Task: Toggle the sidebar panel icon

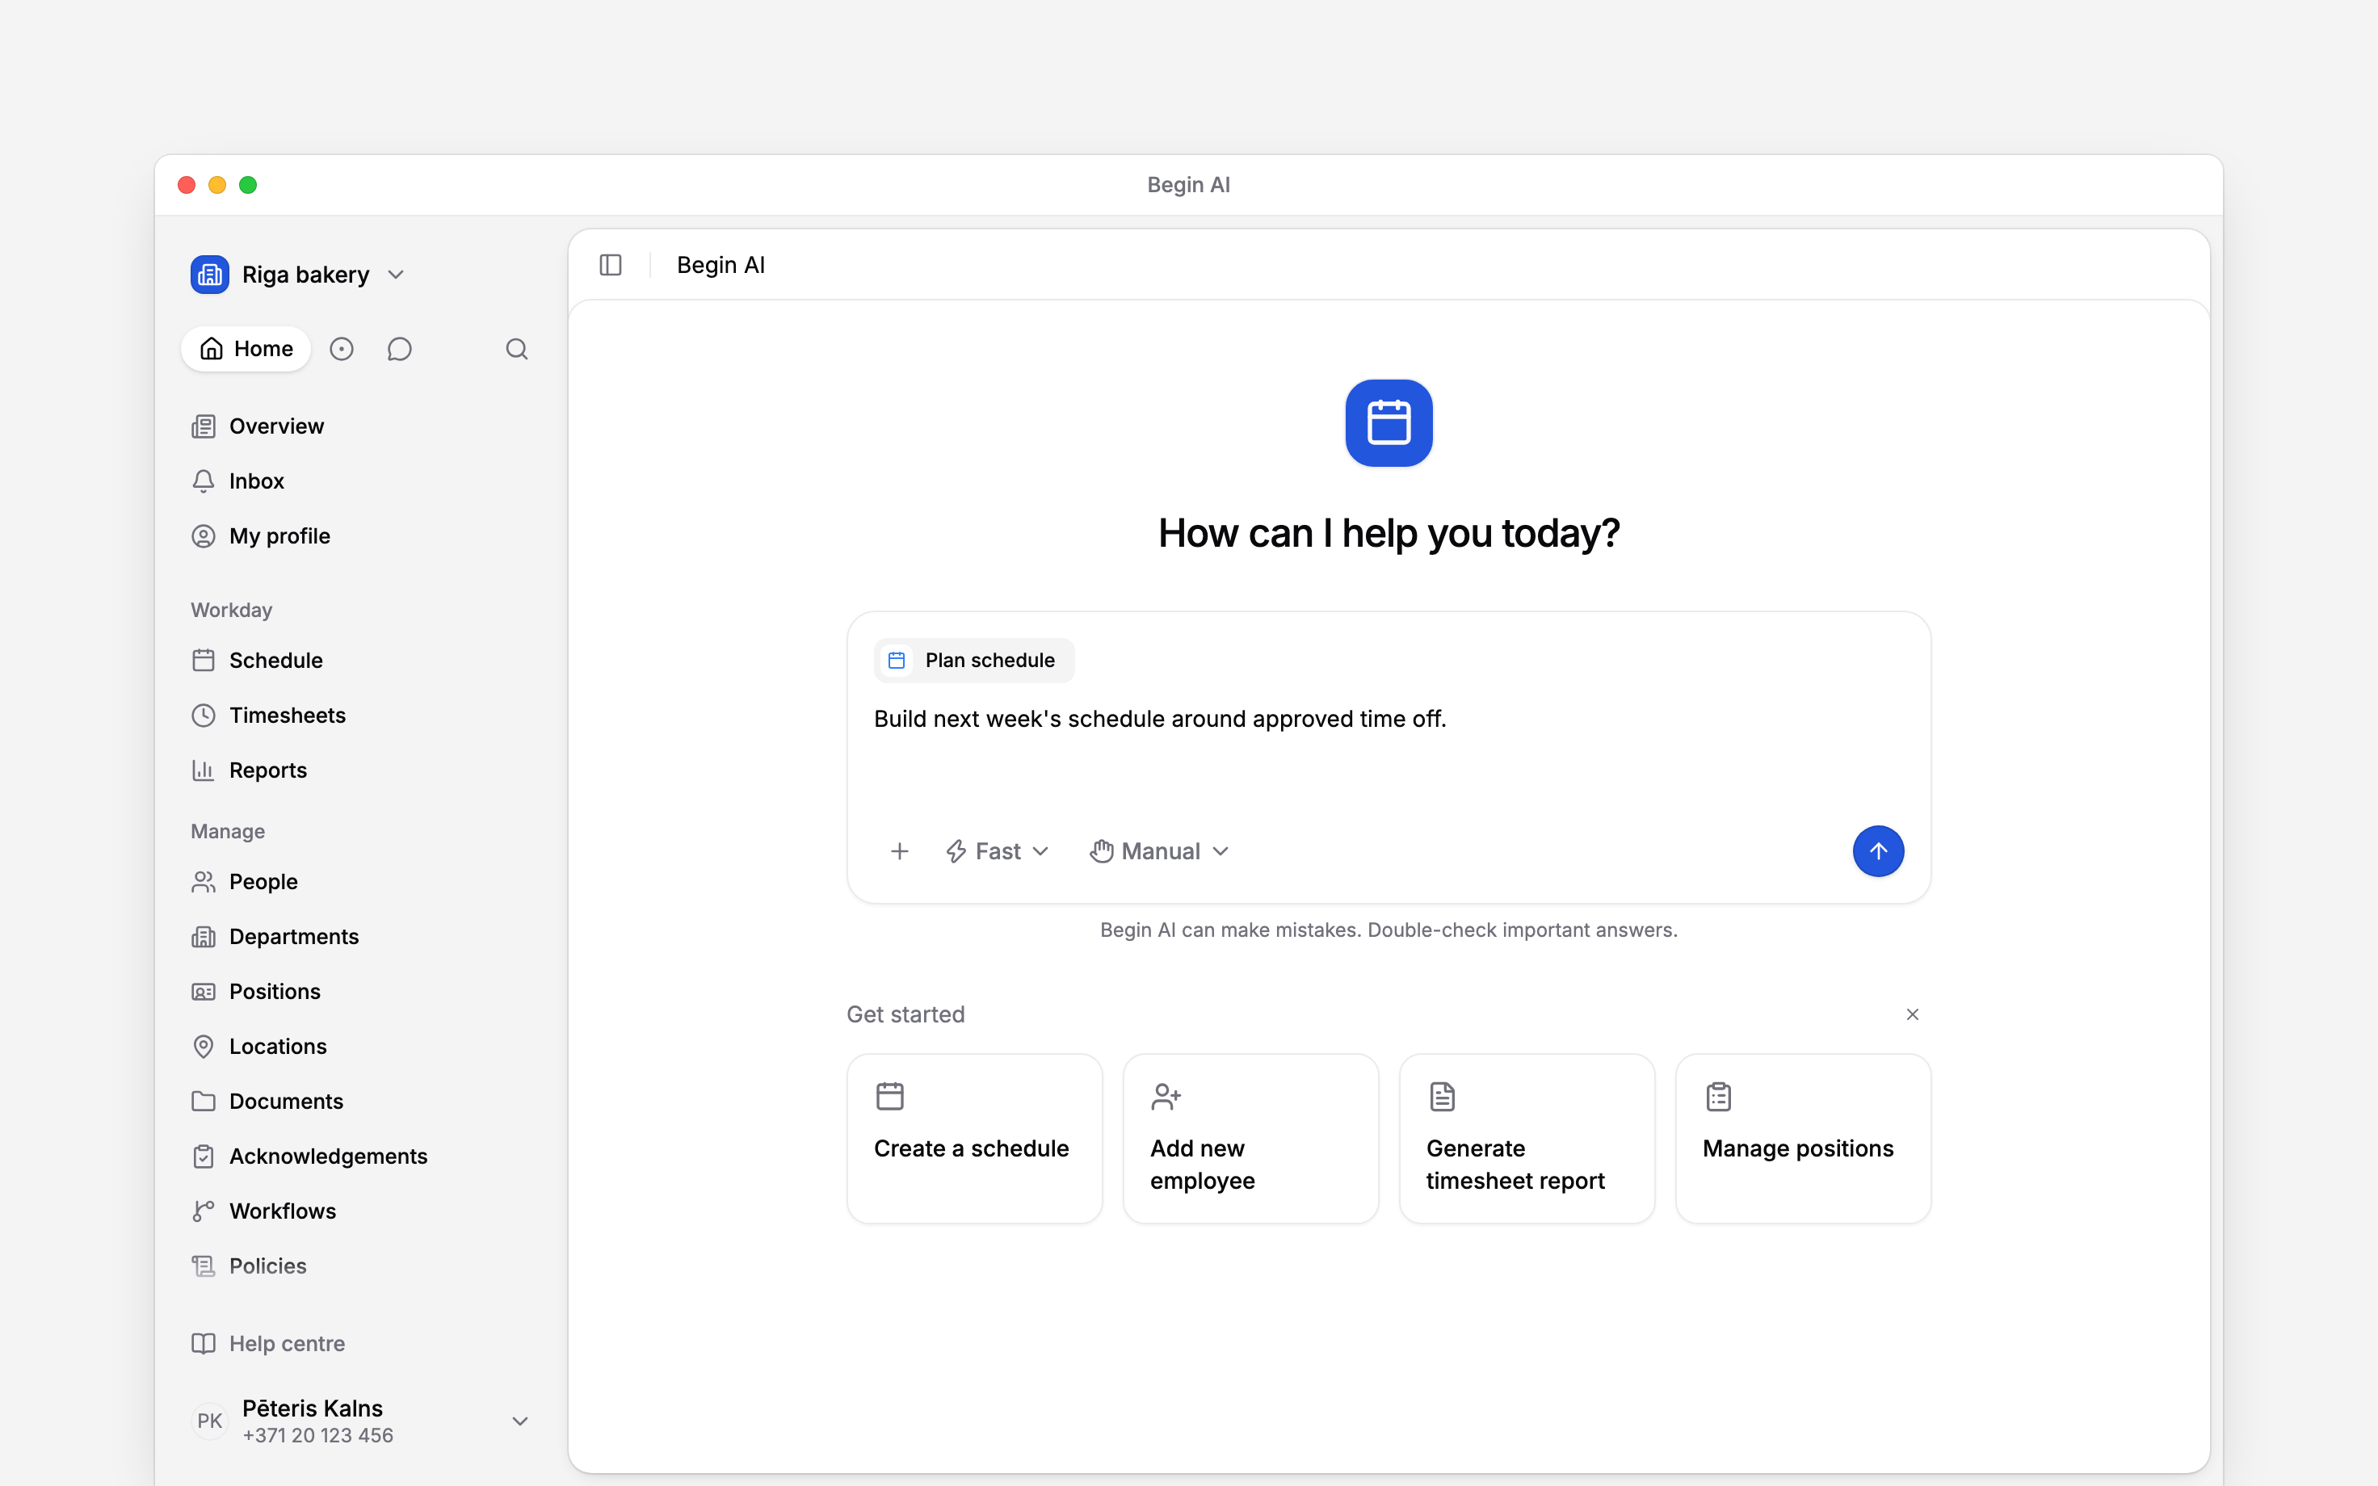Action: tap(610, 266)
